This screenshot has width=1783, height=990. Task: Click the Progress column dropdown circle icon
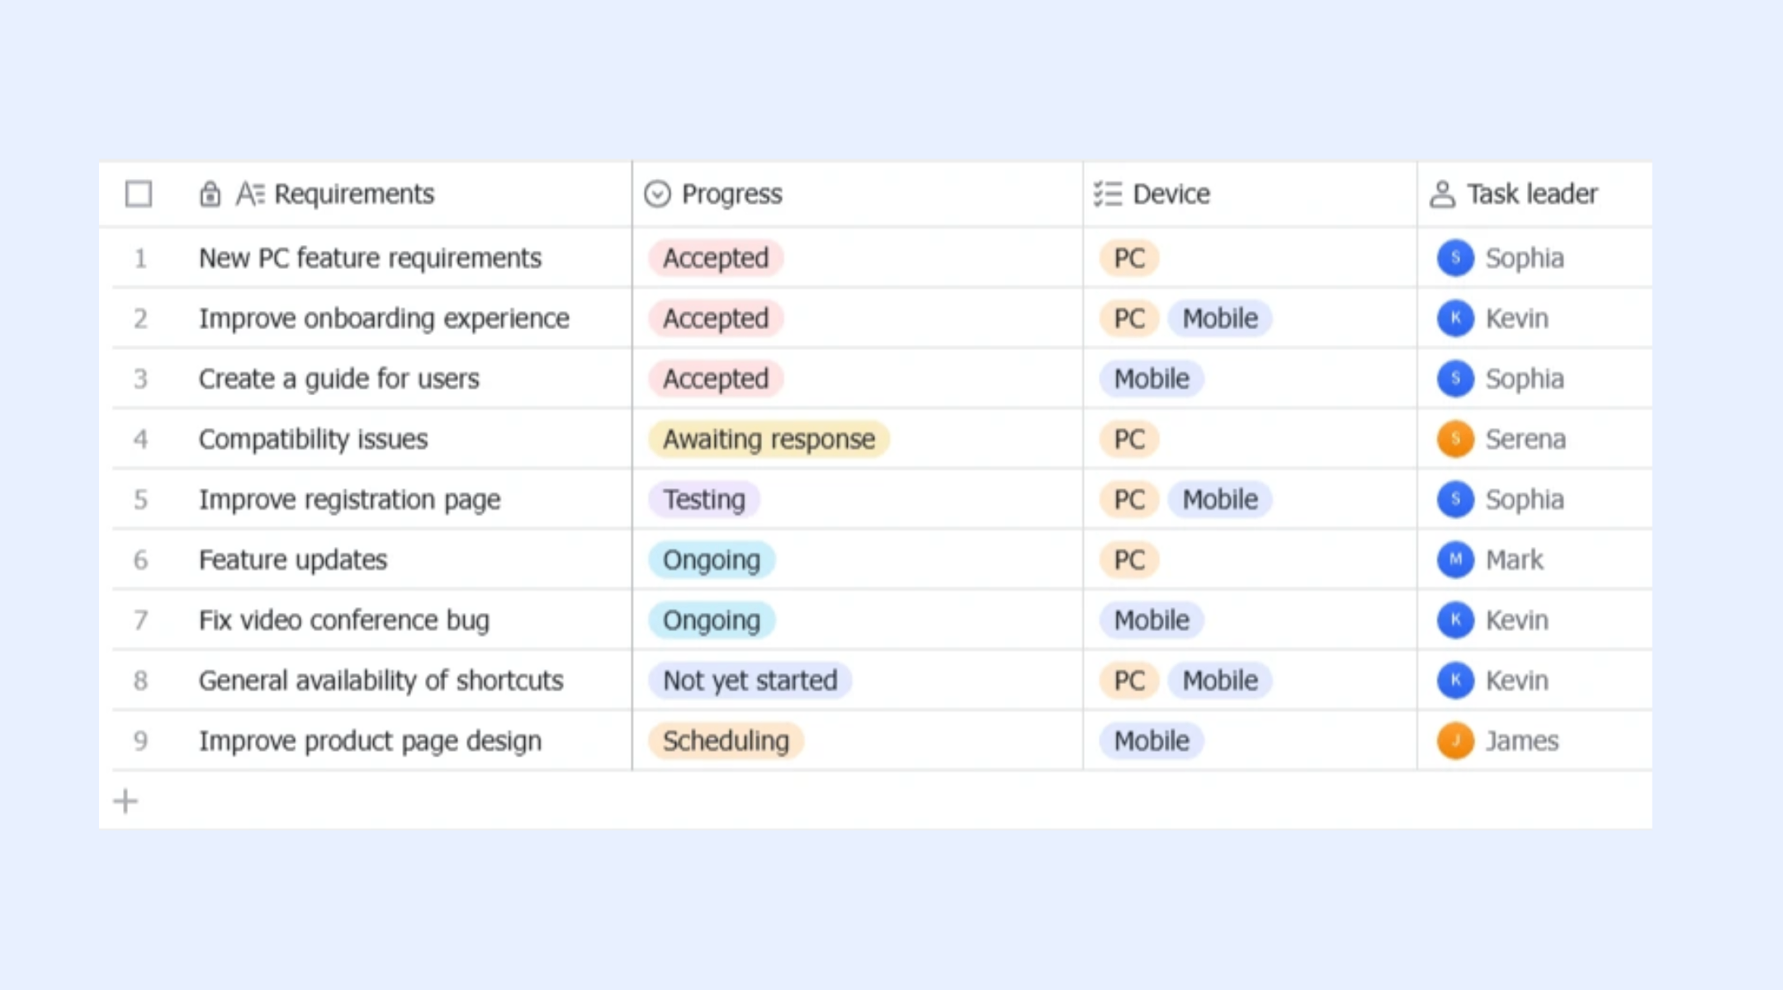point(657,194)
